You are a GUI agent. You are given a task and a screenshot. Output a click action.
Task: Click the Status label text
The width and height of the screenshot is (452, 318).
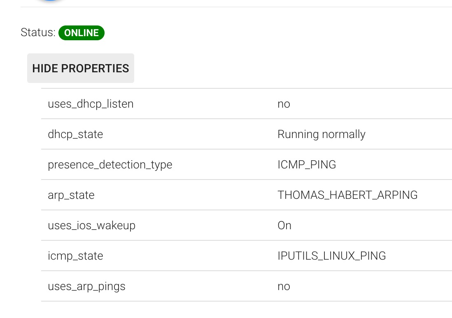38,32
